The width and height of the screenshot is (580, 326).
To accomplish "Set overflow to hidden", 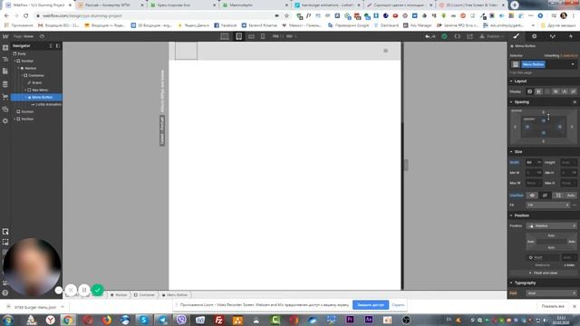I will [545, 196].
